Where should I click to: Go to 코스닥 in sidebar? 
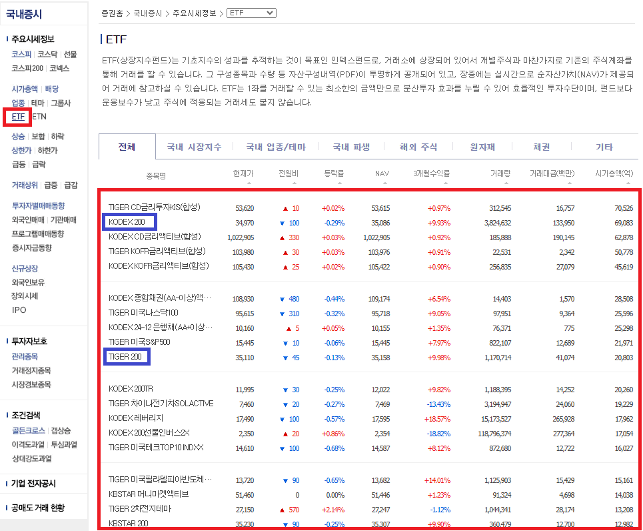click(47, 54)
